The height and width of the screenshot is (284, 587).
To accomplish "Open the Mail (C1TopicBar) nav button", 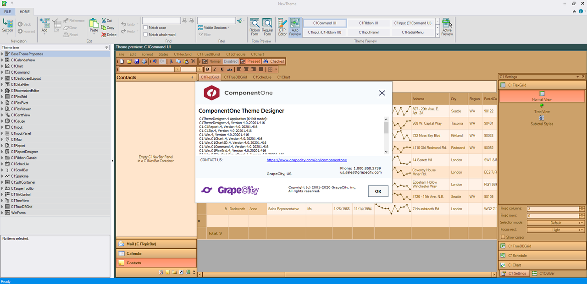I will [x=156, y=244].
